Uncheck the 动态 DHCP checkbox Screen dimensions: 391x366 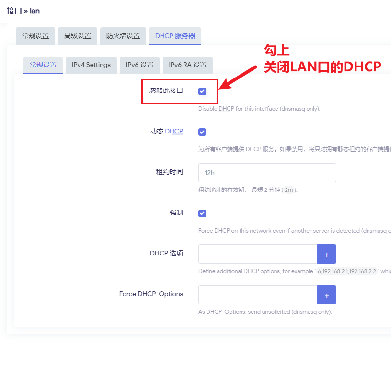coord(202,132)
